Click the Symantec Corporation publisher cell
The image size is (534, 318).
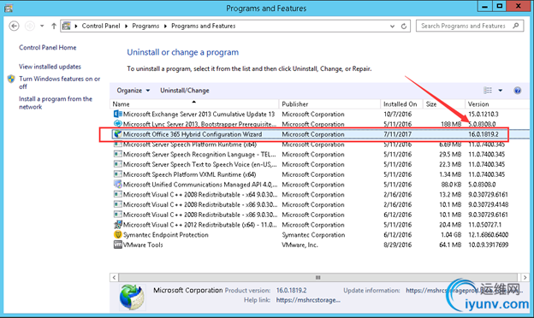point(313,235)
